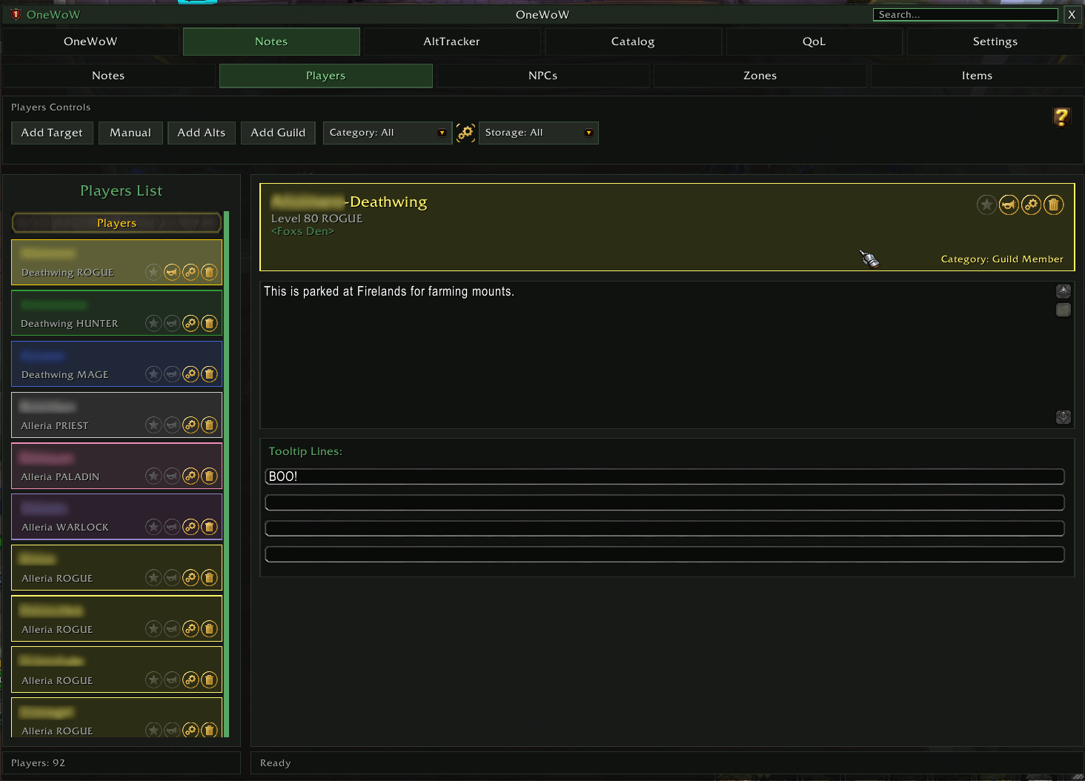Viewport: 1085px width, 781px height.
Task: Open gear settings on Deathwing ROGUE row
Action: [190, 272]
